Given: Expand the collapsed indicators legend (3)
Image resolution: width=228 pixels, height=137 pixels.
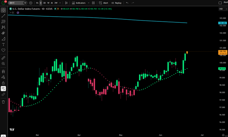Looking at the screenshot, I should pos(12,13).
